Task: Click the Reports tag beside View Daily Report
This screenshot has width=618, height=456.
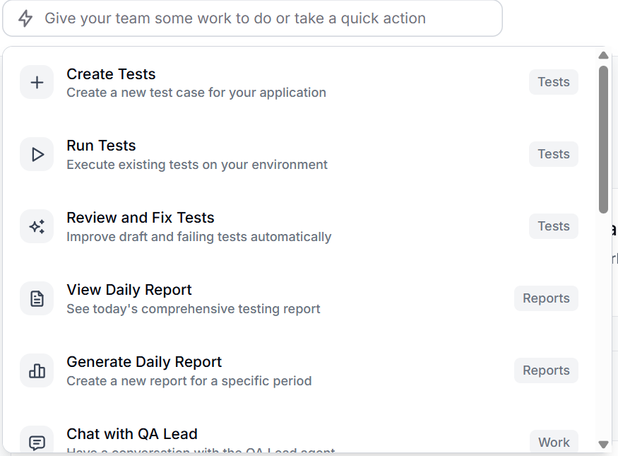Action: tap(546, 298)
